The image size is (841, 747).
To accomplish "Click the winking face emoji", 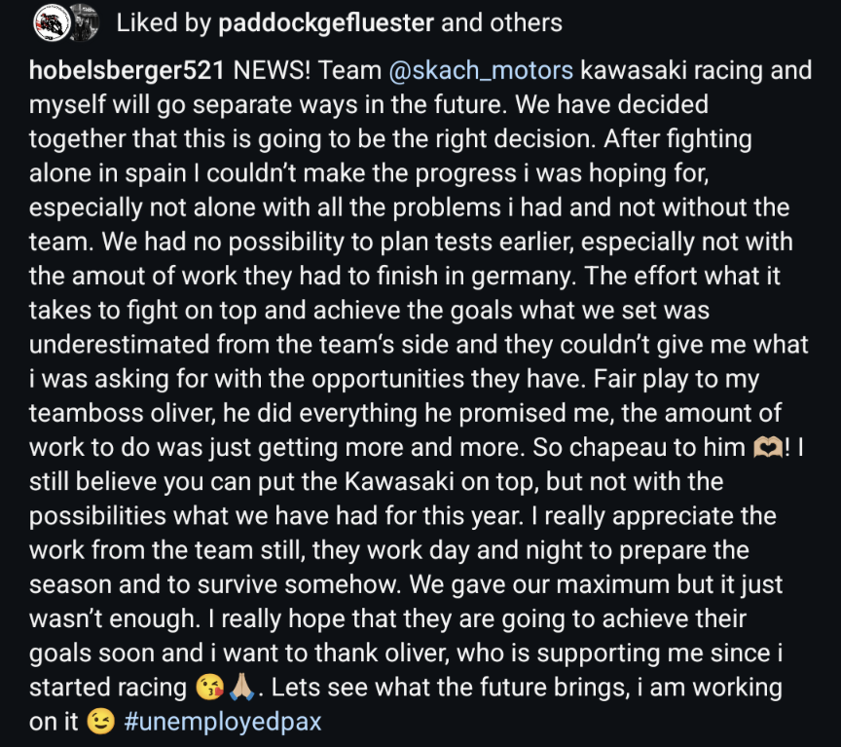I will [x=99, y=722].
